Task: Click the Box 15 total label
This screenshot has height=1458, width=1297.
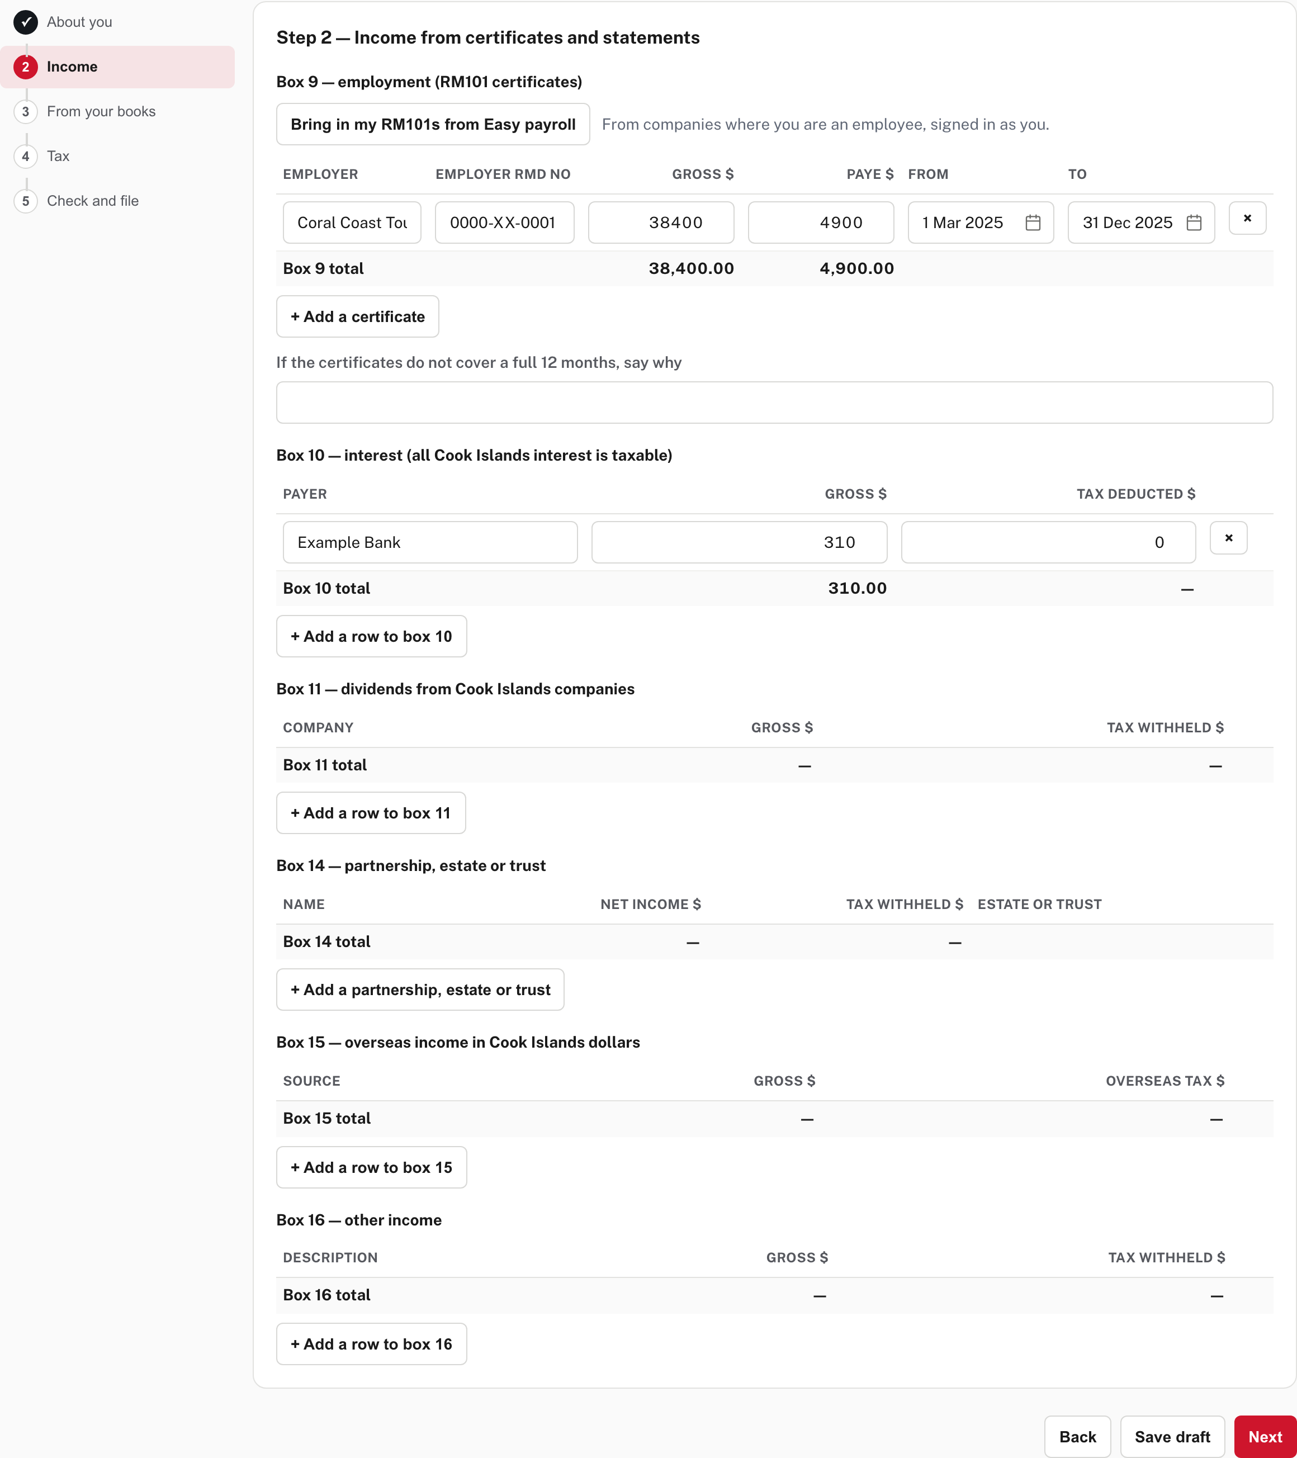Action: 326,1119
